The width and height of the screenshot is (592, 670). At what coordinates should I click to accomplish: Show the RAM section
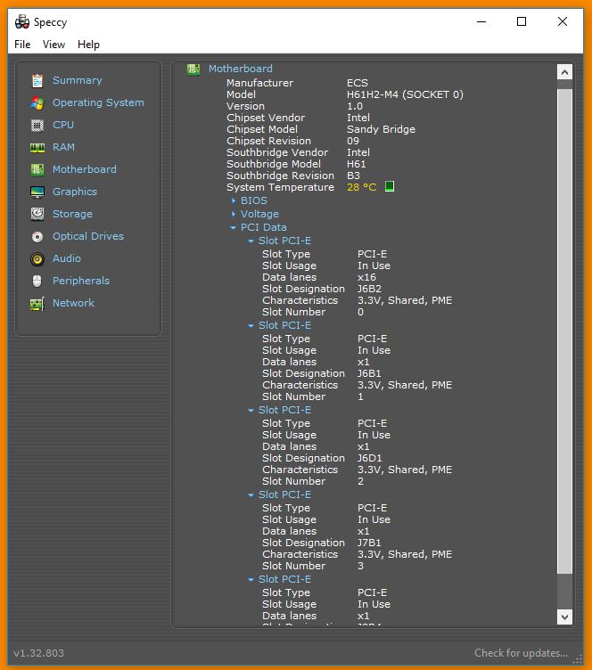tap(63, 147)
